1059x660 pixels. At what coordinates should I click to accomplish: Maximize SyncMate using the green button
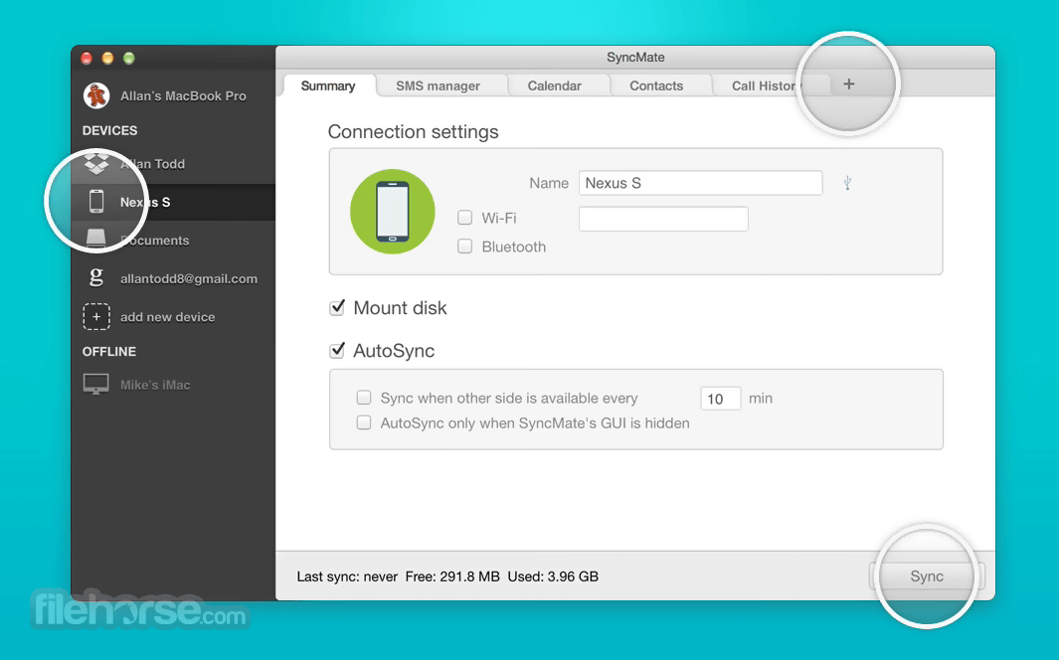pyautogui.click(x=129, y=58)
